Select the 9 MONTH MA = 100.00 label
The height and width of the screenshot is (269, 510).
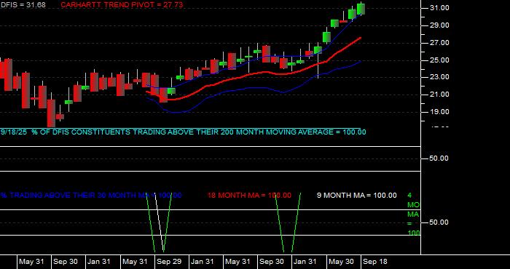point(357,196)
